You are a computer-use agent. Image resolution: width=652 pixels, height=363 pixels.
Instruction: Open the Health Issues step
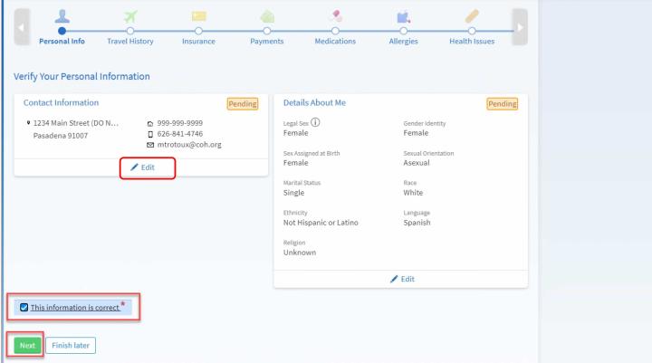pos(472,41)
